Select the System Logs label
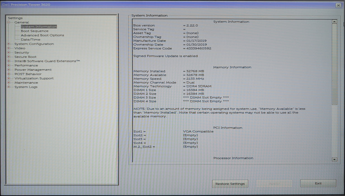Viewport: 345px width, 196px height. (26, 87)
